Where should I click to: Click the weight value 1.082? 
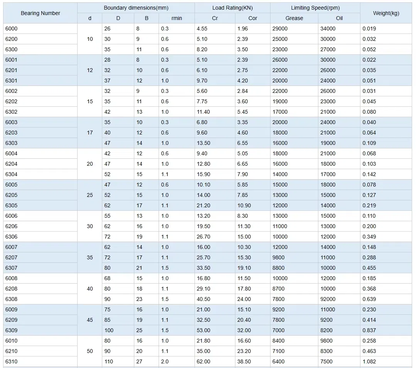click(369, 361)
